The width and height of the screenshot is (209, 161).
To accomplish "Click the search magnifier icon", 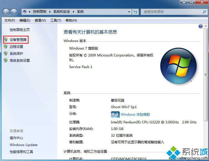I will (204, 12).
